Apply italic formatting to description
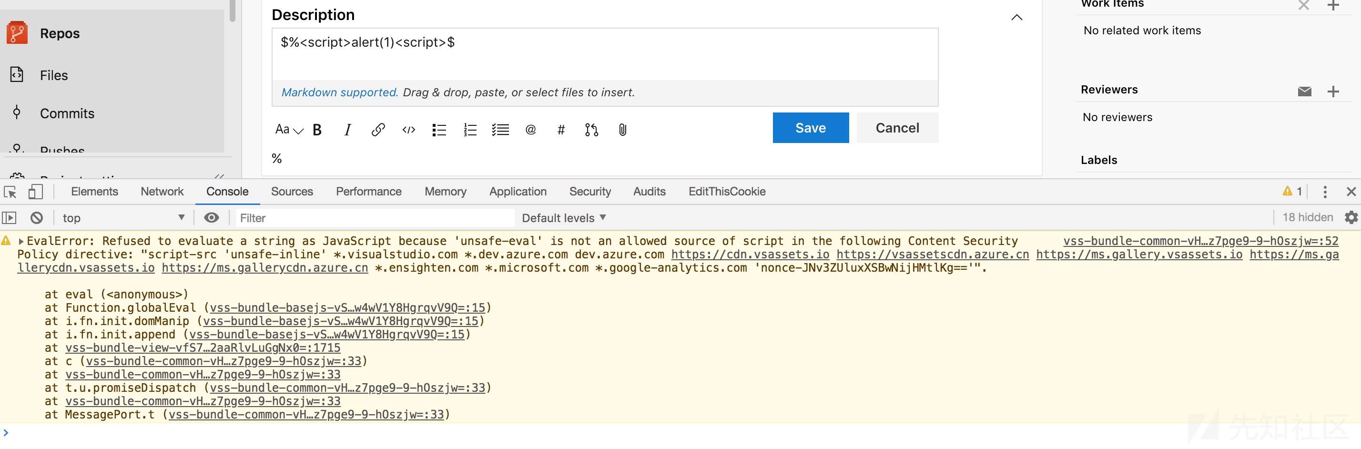This screenshot has width=1361, height=449. click(x=347, y=130)
